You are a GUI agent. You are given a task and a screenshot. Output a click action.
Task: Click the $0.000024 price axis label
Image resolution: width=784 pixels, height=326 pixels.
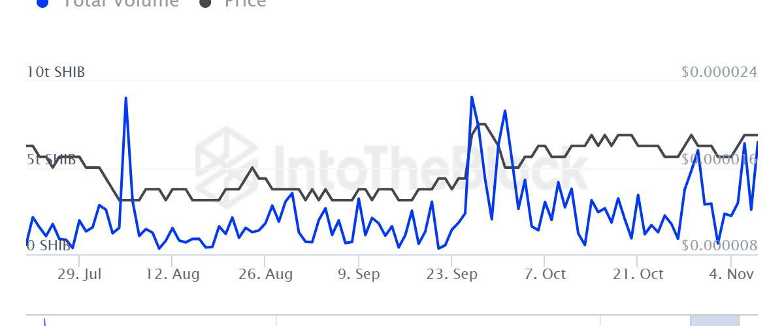click(x=719, y=72)
